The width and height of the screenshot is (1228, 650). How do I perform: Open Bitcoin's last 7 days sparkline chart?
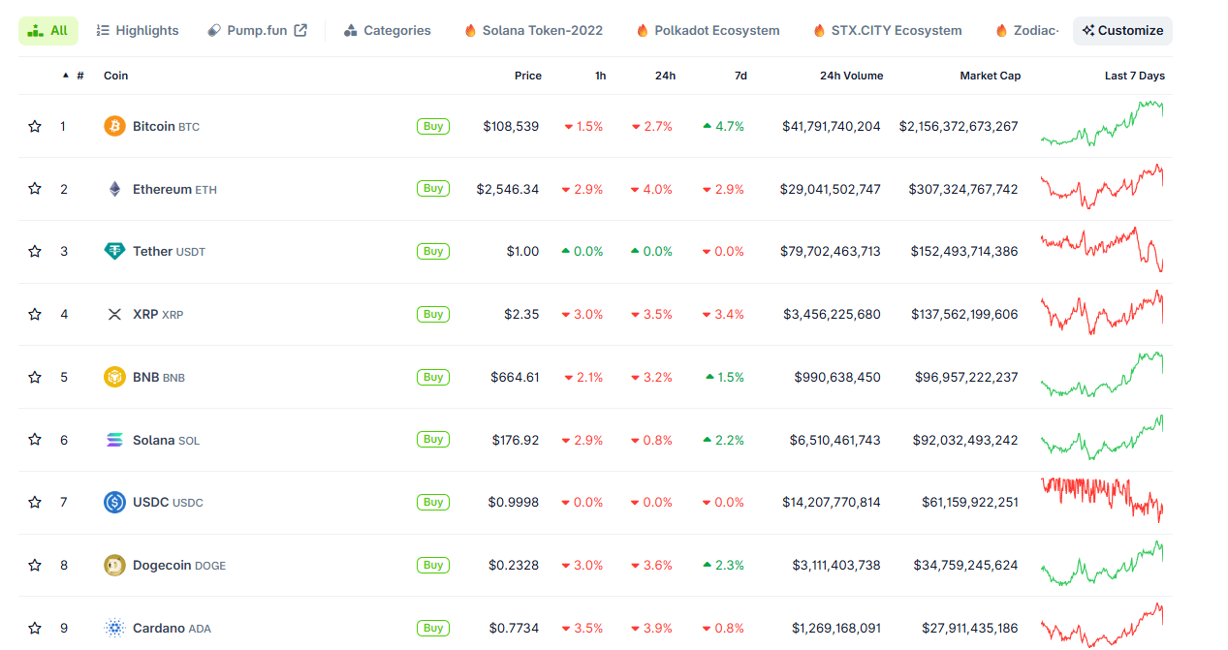(x=1102, y=125)
